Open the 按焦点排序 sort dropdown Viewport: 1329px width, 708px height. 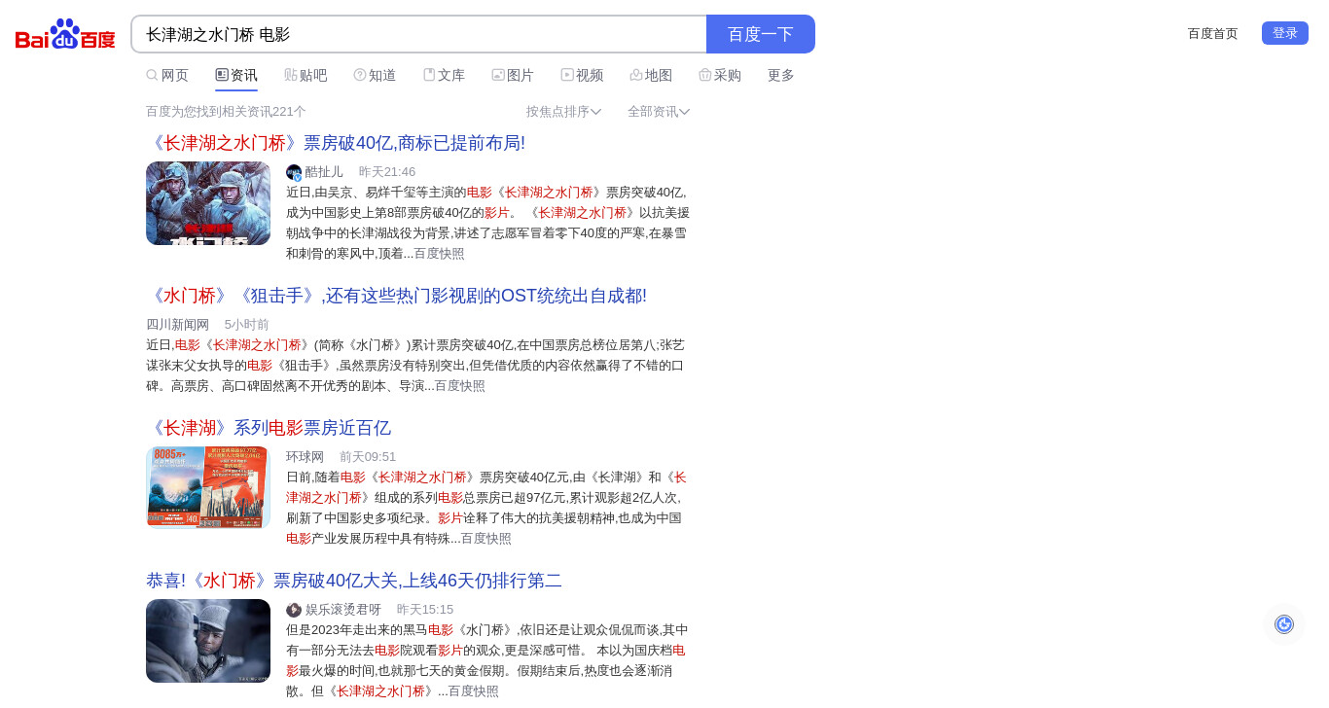[563, 112]
